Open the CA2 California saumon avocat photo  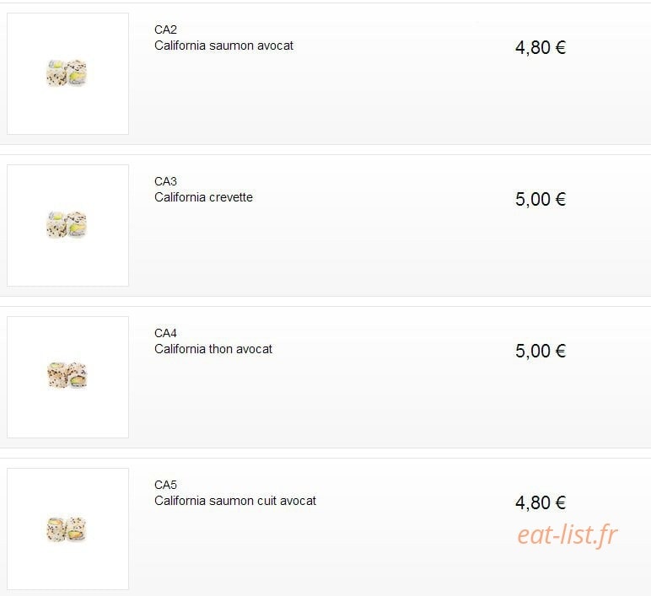tap(67, 73)
